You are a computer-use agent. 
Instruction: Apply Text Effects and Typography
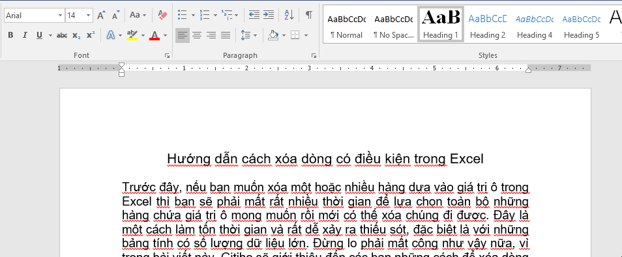(111, 35)
